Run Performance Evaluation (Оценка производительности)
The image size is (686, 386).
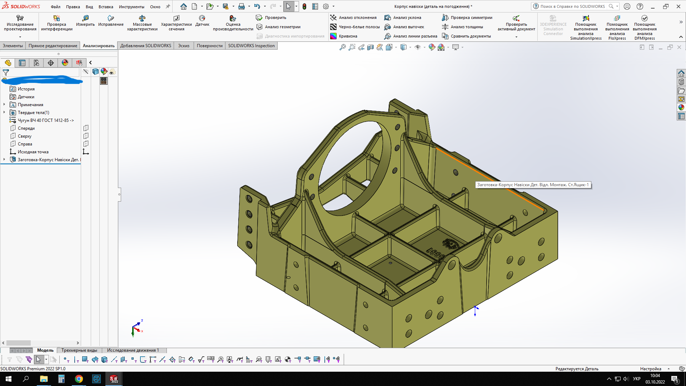(x=233, y=23)
